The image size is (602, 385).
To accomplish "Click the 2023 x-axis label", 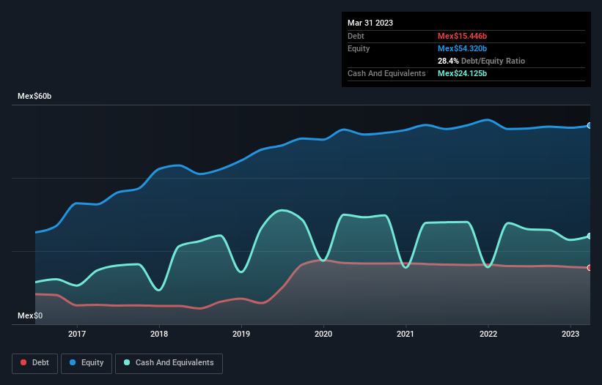I will coord(570,334).
